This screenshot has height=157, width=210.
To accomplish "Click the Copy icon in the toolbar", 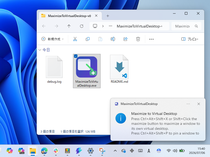I will click(88, 39).
